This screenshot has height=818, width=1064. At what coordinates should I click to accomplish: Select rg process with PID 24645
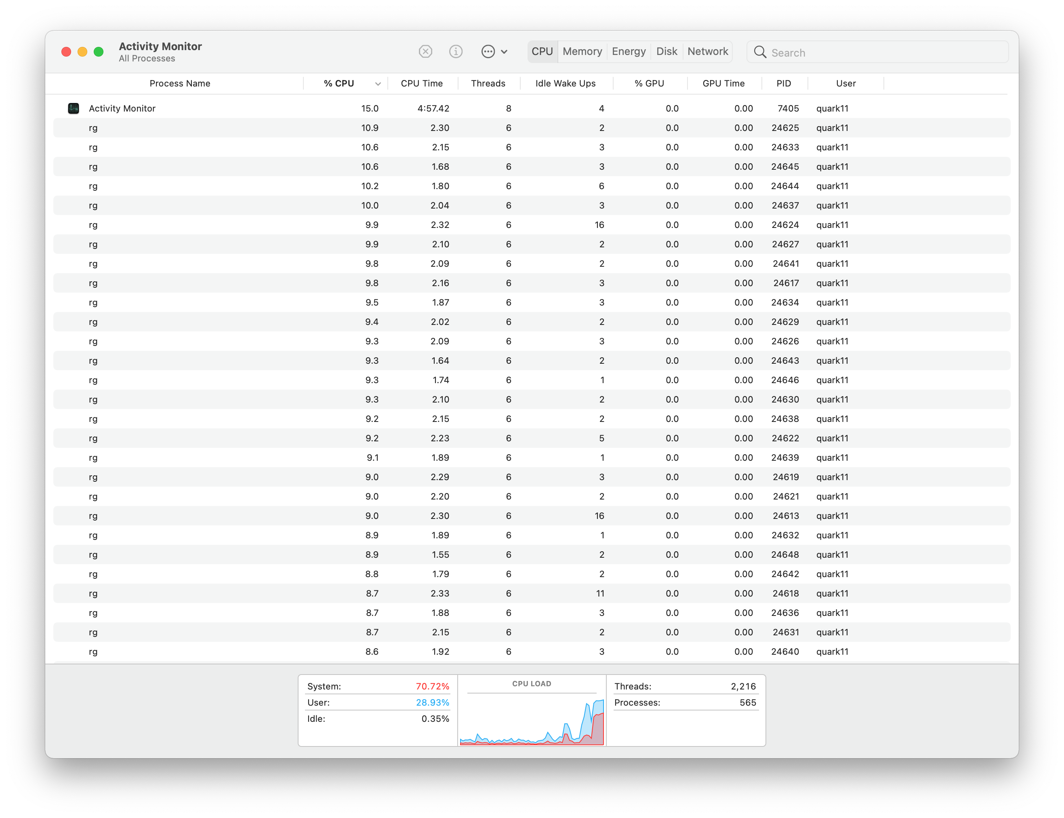tap(532, 167)
